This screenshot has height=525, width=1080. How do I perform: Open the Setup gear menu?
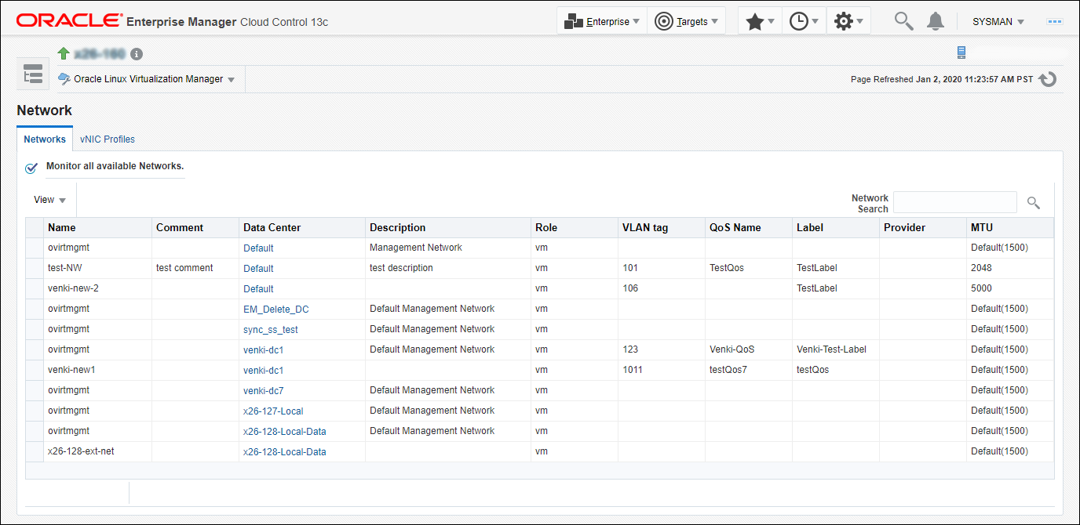pos(848,22)
